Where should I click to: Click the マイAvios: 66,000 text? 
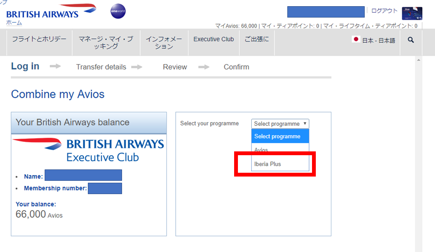point(236,26)
